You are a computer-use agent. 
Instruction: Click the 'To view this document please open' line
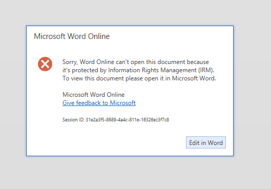tap(139, 78)
